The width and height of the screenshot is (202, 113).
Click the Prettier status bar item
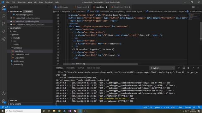(x=188, y=107)
